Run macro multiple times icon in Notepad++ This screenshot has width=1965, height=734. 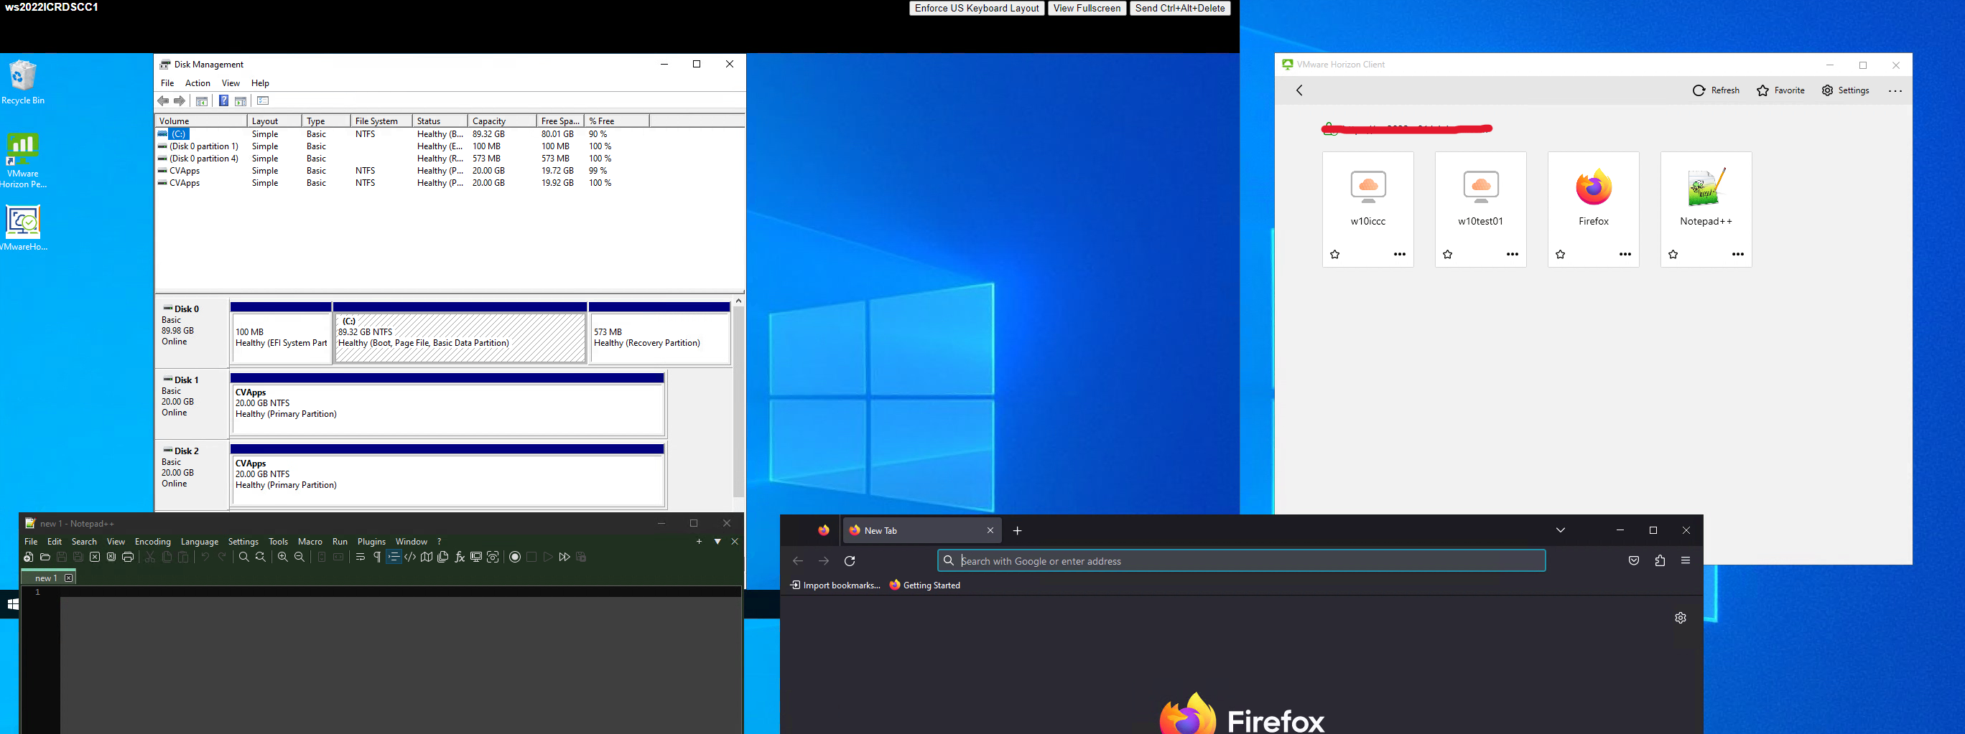click(x=565, y=557)
